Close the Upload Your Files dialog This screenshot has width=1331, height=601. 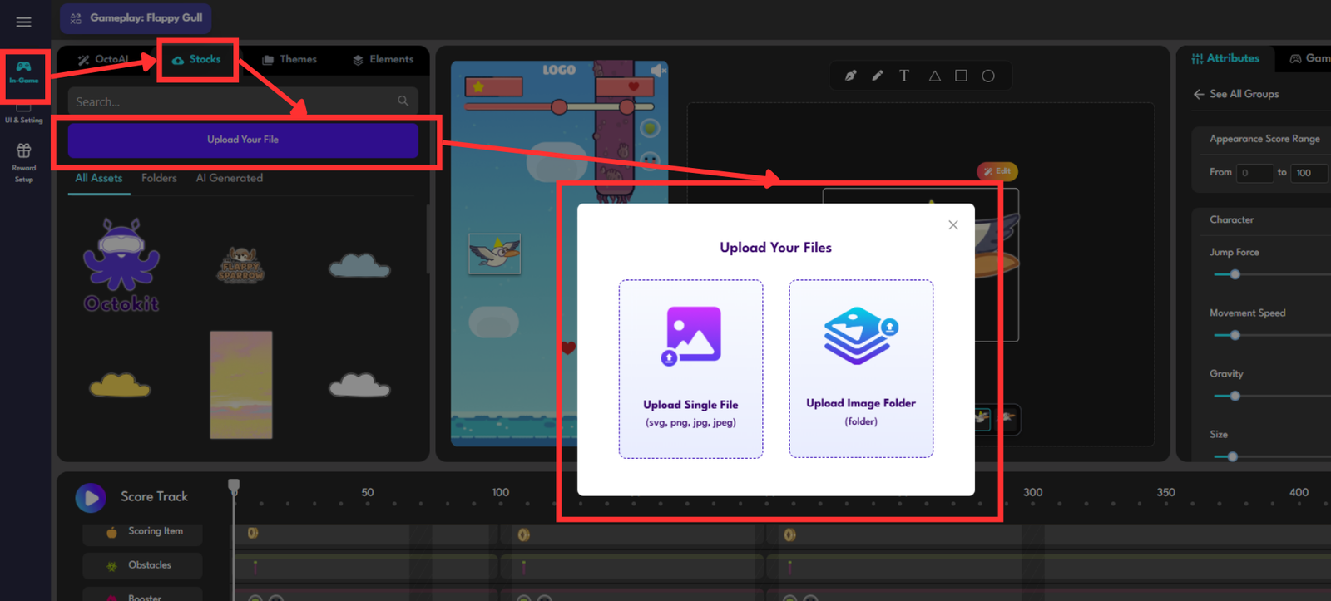coord(953,225)
